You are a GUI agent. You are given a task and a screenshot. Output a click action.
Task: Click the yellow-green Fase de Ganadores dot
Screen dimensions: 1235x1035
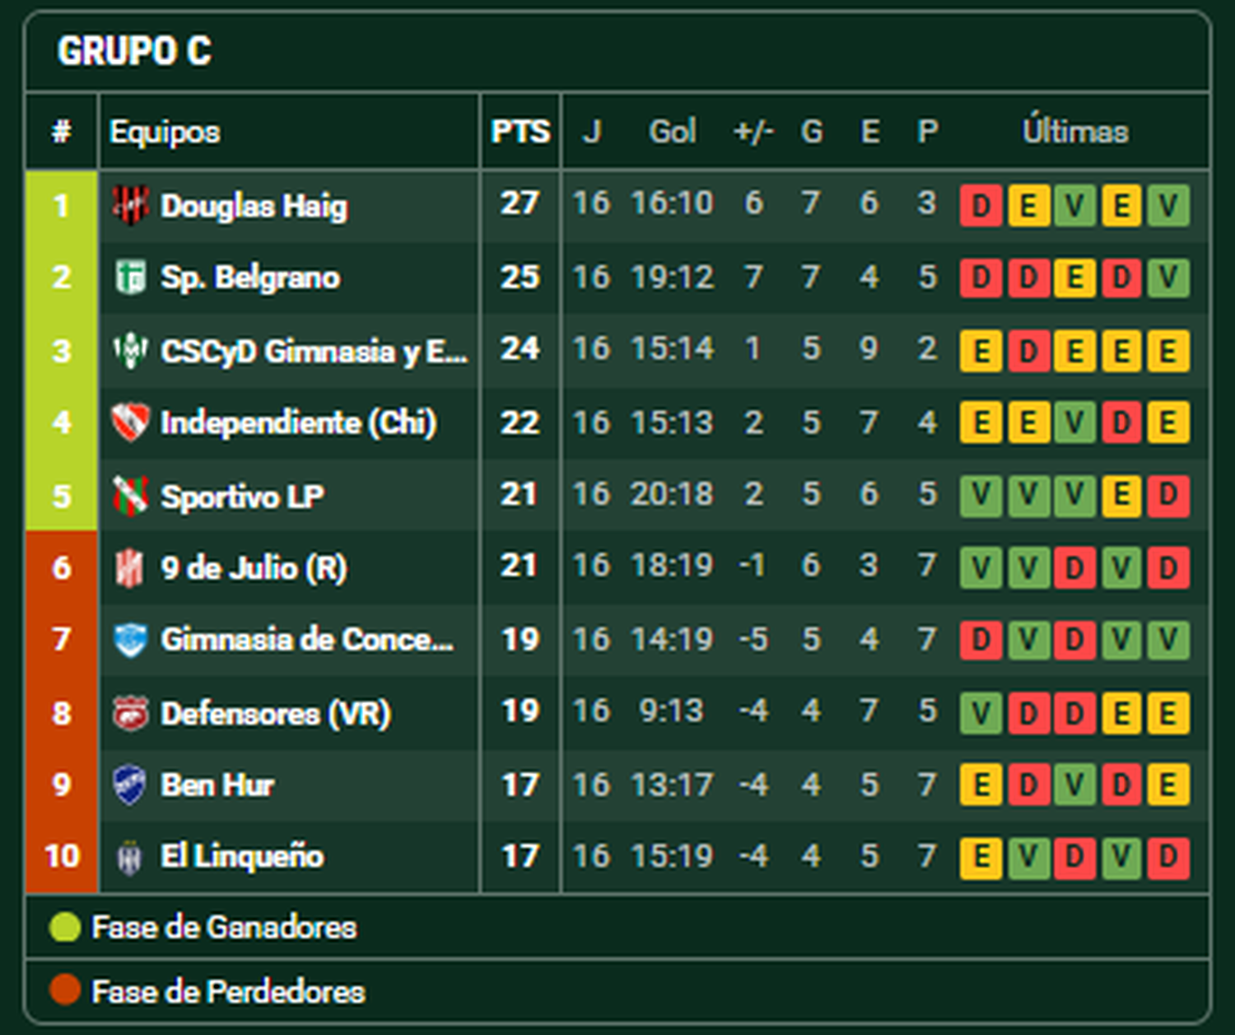click(64, 926)
